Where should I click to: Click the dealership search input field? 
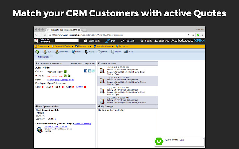66,41
